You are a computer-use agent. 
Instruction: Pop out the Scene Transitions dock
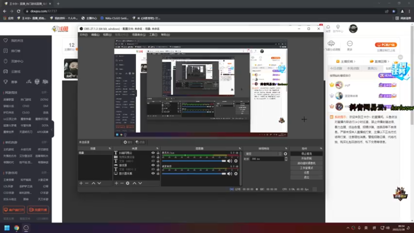click(286, 149)
